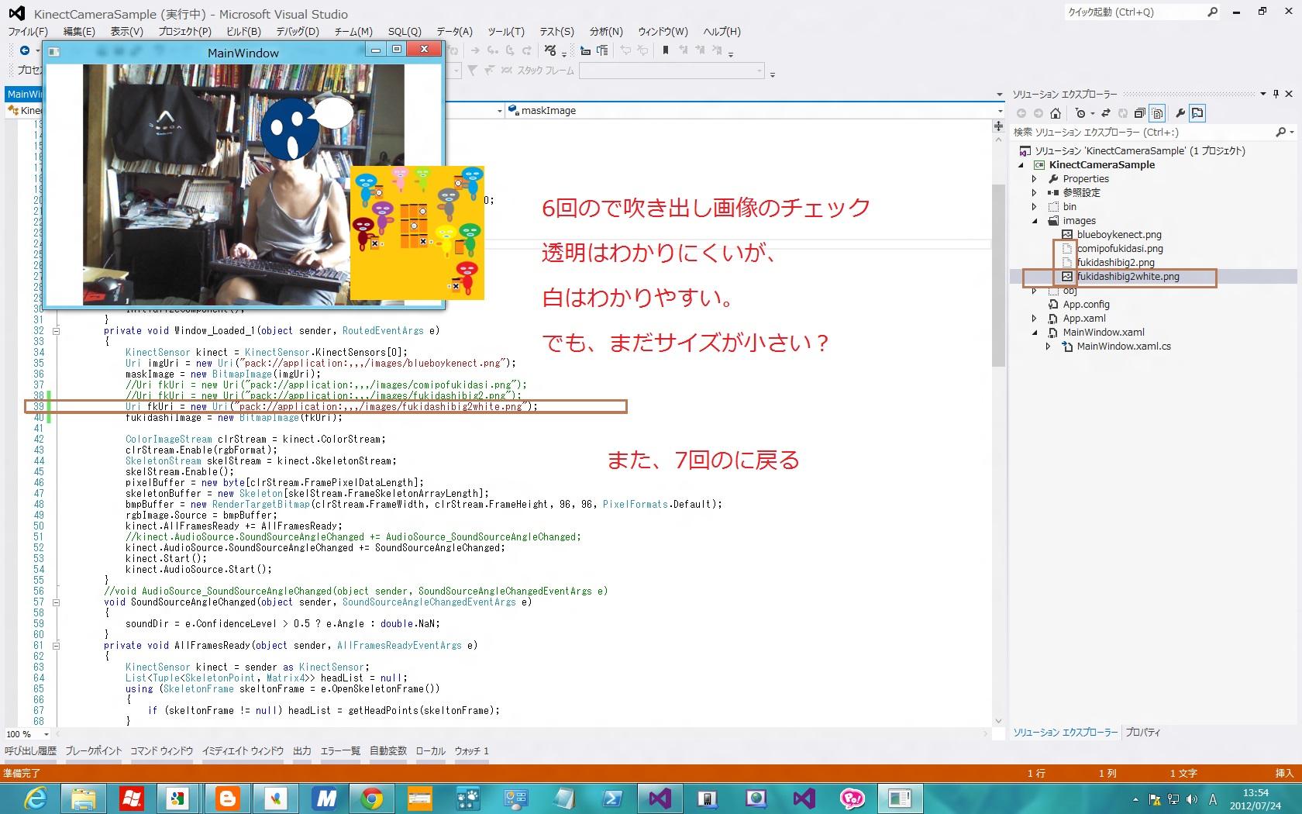The image size is (1302, 814).
Task: Click the bookmark toggle icon in the toolbar
Action: click(x=665, y=50)
